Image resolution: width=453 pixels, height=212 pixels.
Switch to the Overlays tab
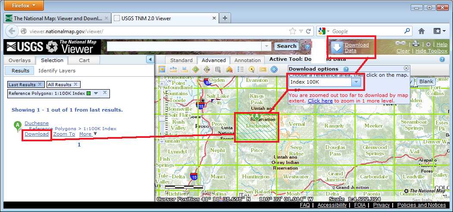click(19, 60)
